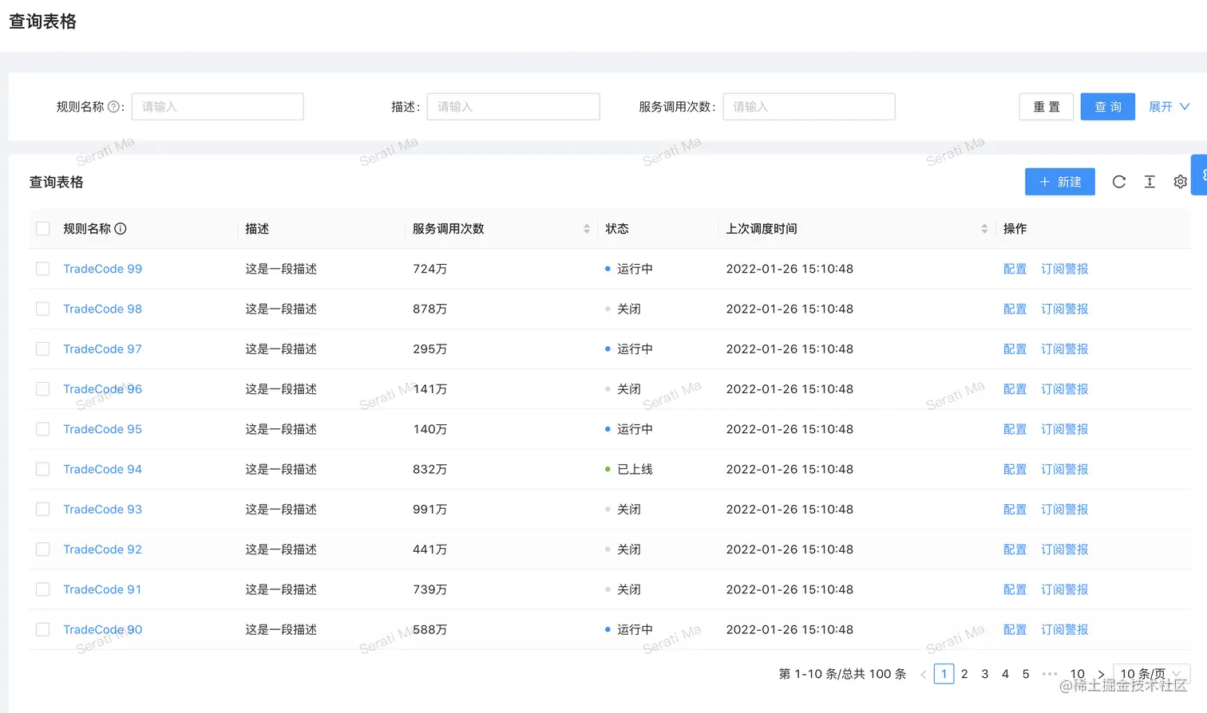Toggle the select-all header checkbox
1207x713 pixels.
tap(43, 229)
